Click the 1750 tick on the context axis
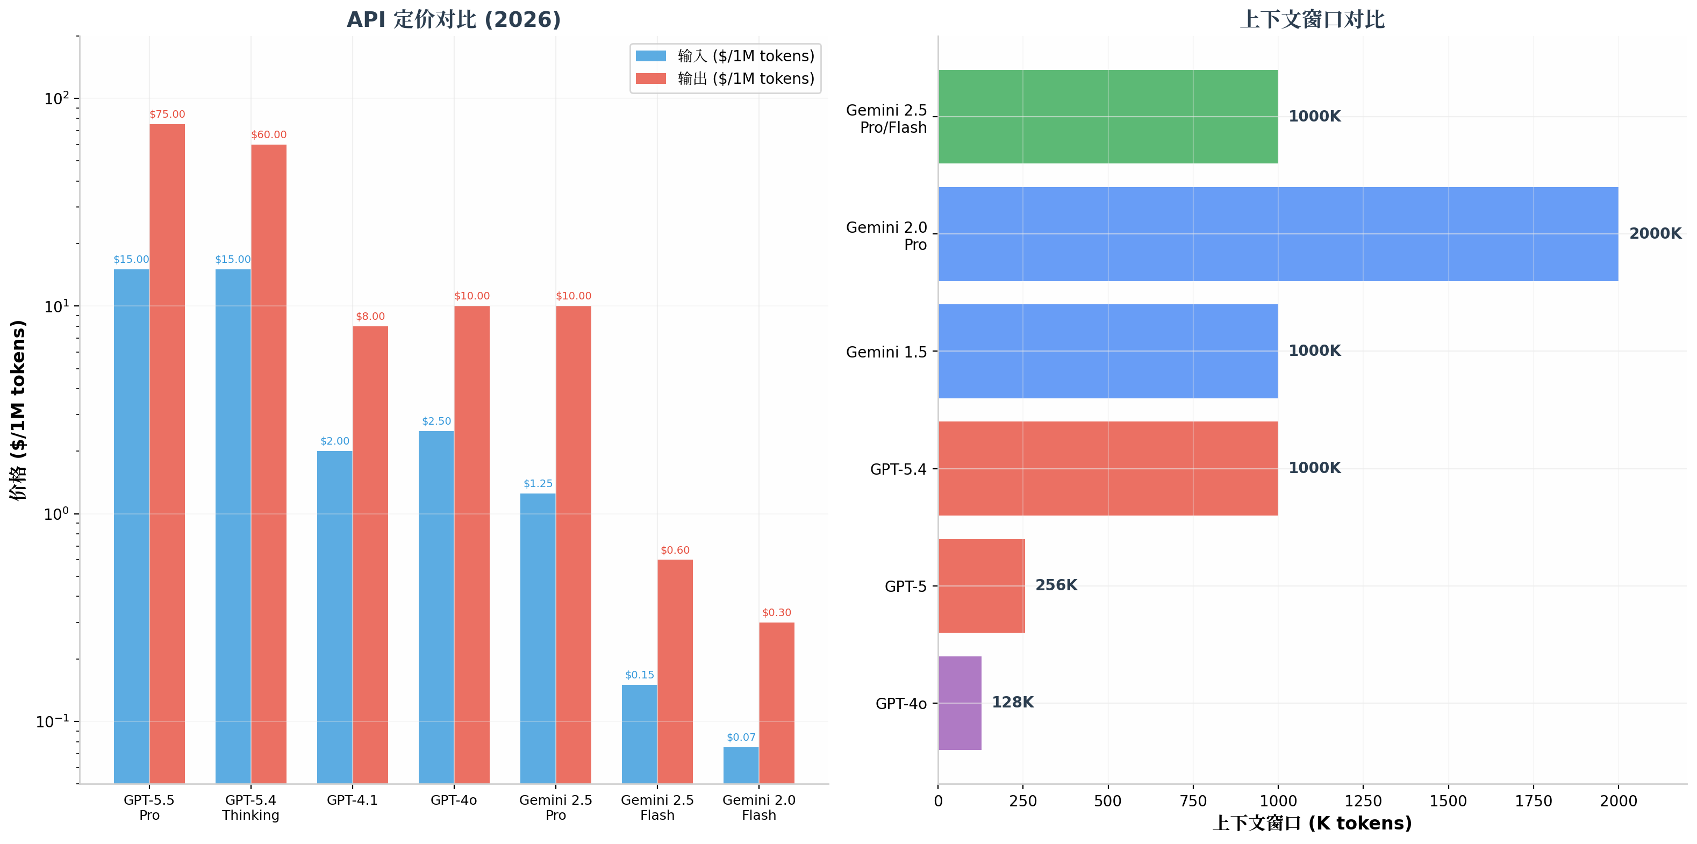Screen dimensions: 1697x844 pyautogui.click(x=1533, y=801)
